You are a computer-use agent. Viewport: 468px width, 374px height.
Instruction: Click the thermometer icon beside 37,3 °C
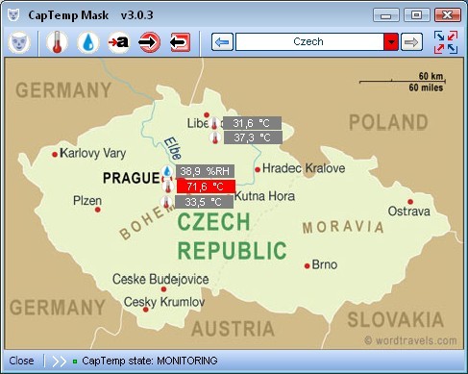(x=215, y=138)
